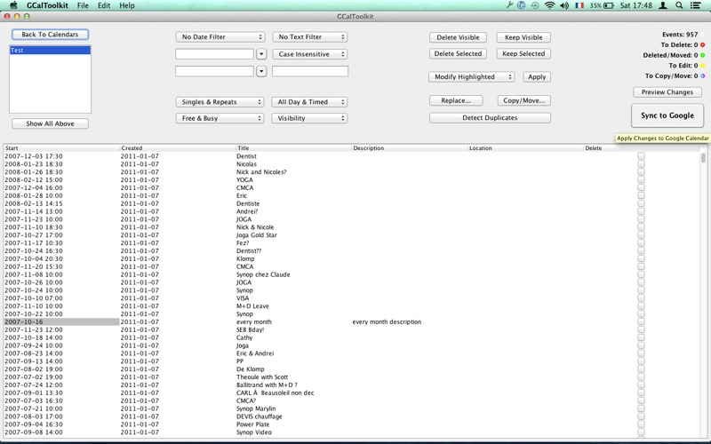The image size is (711, 444).
Task: Click the wrench menu bar icon
Action: pos(509,5)
